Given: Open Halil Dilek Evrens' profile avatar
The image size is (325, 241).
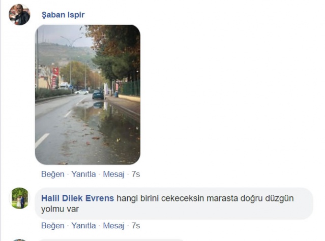Looking at the screenshot, I should point(20,198).
